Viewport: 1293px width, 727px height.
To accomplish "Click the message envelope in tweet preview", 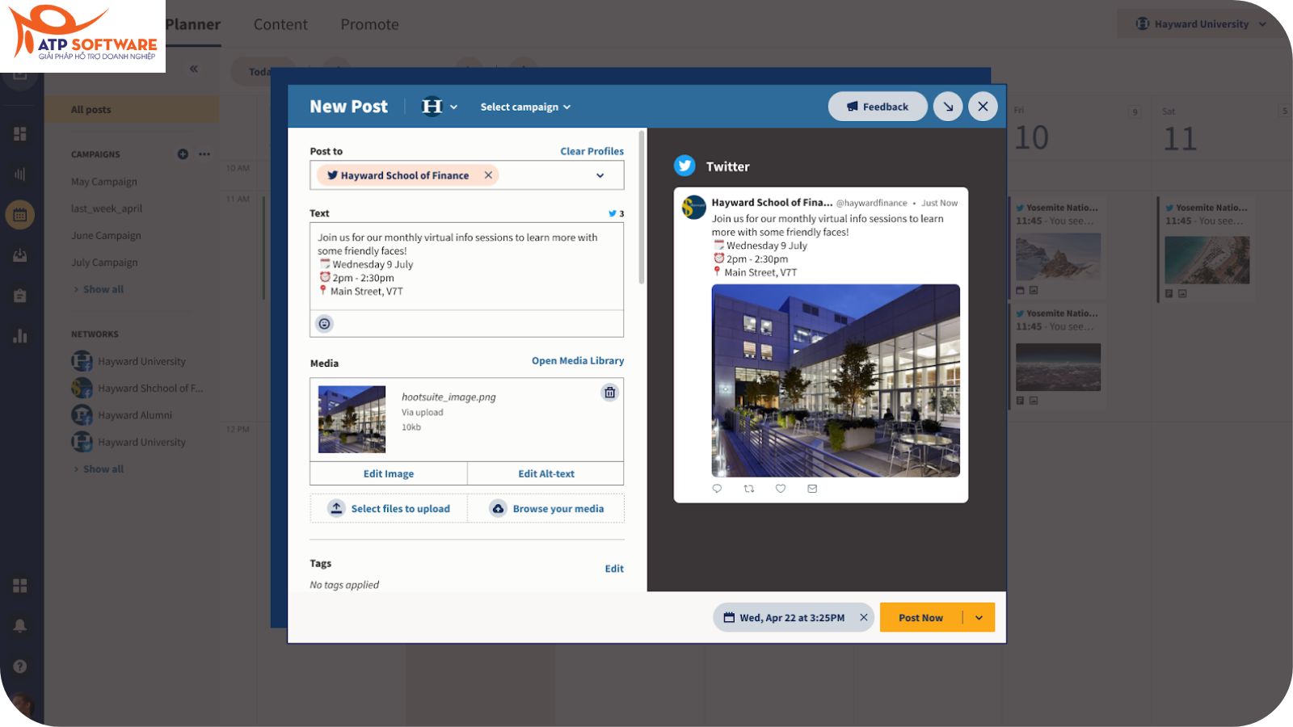I will point(812,489).
